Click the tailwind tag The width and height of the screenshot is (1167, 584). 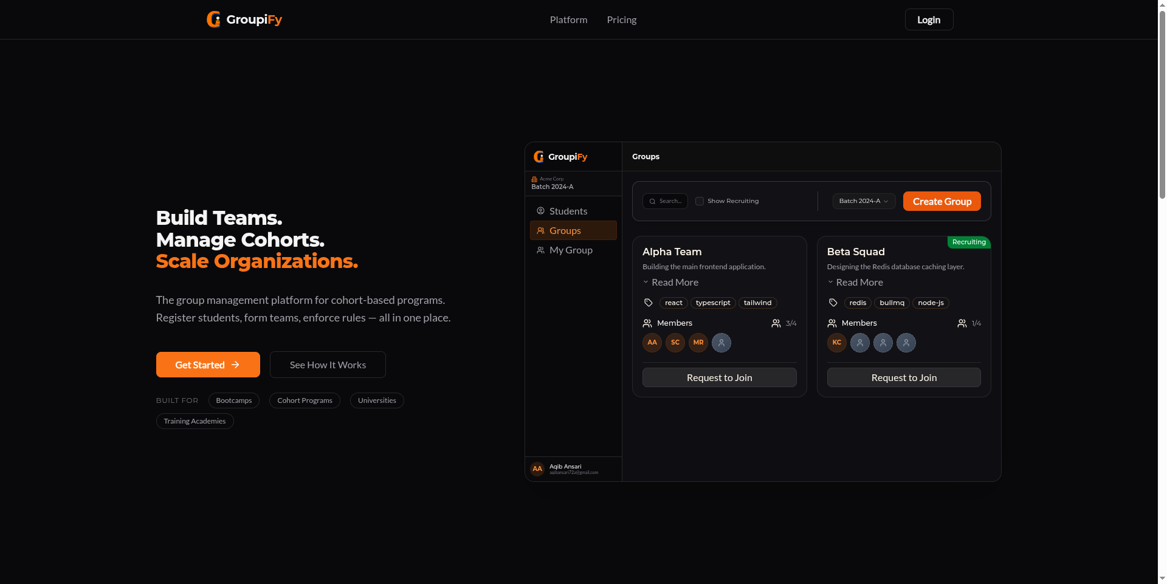point(757,303)
